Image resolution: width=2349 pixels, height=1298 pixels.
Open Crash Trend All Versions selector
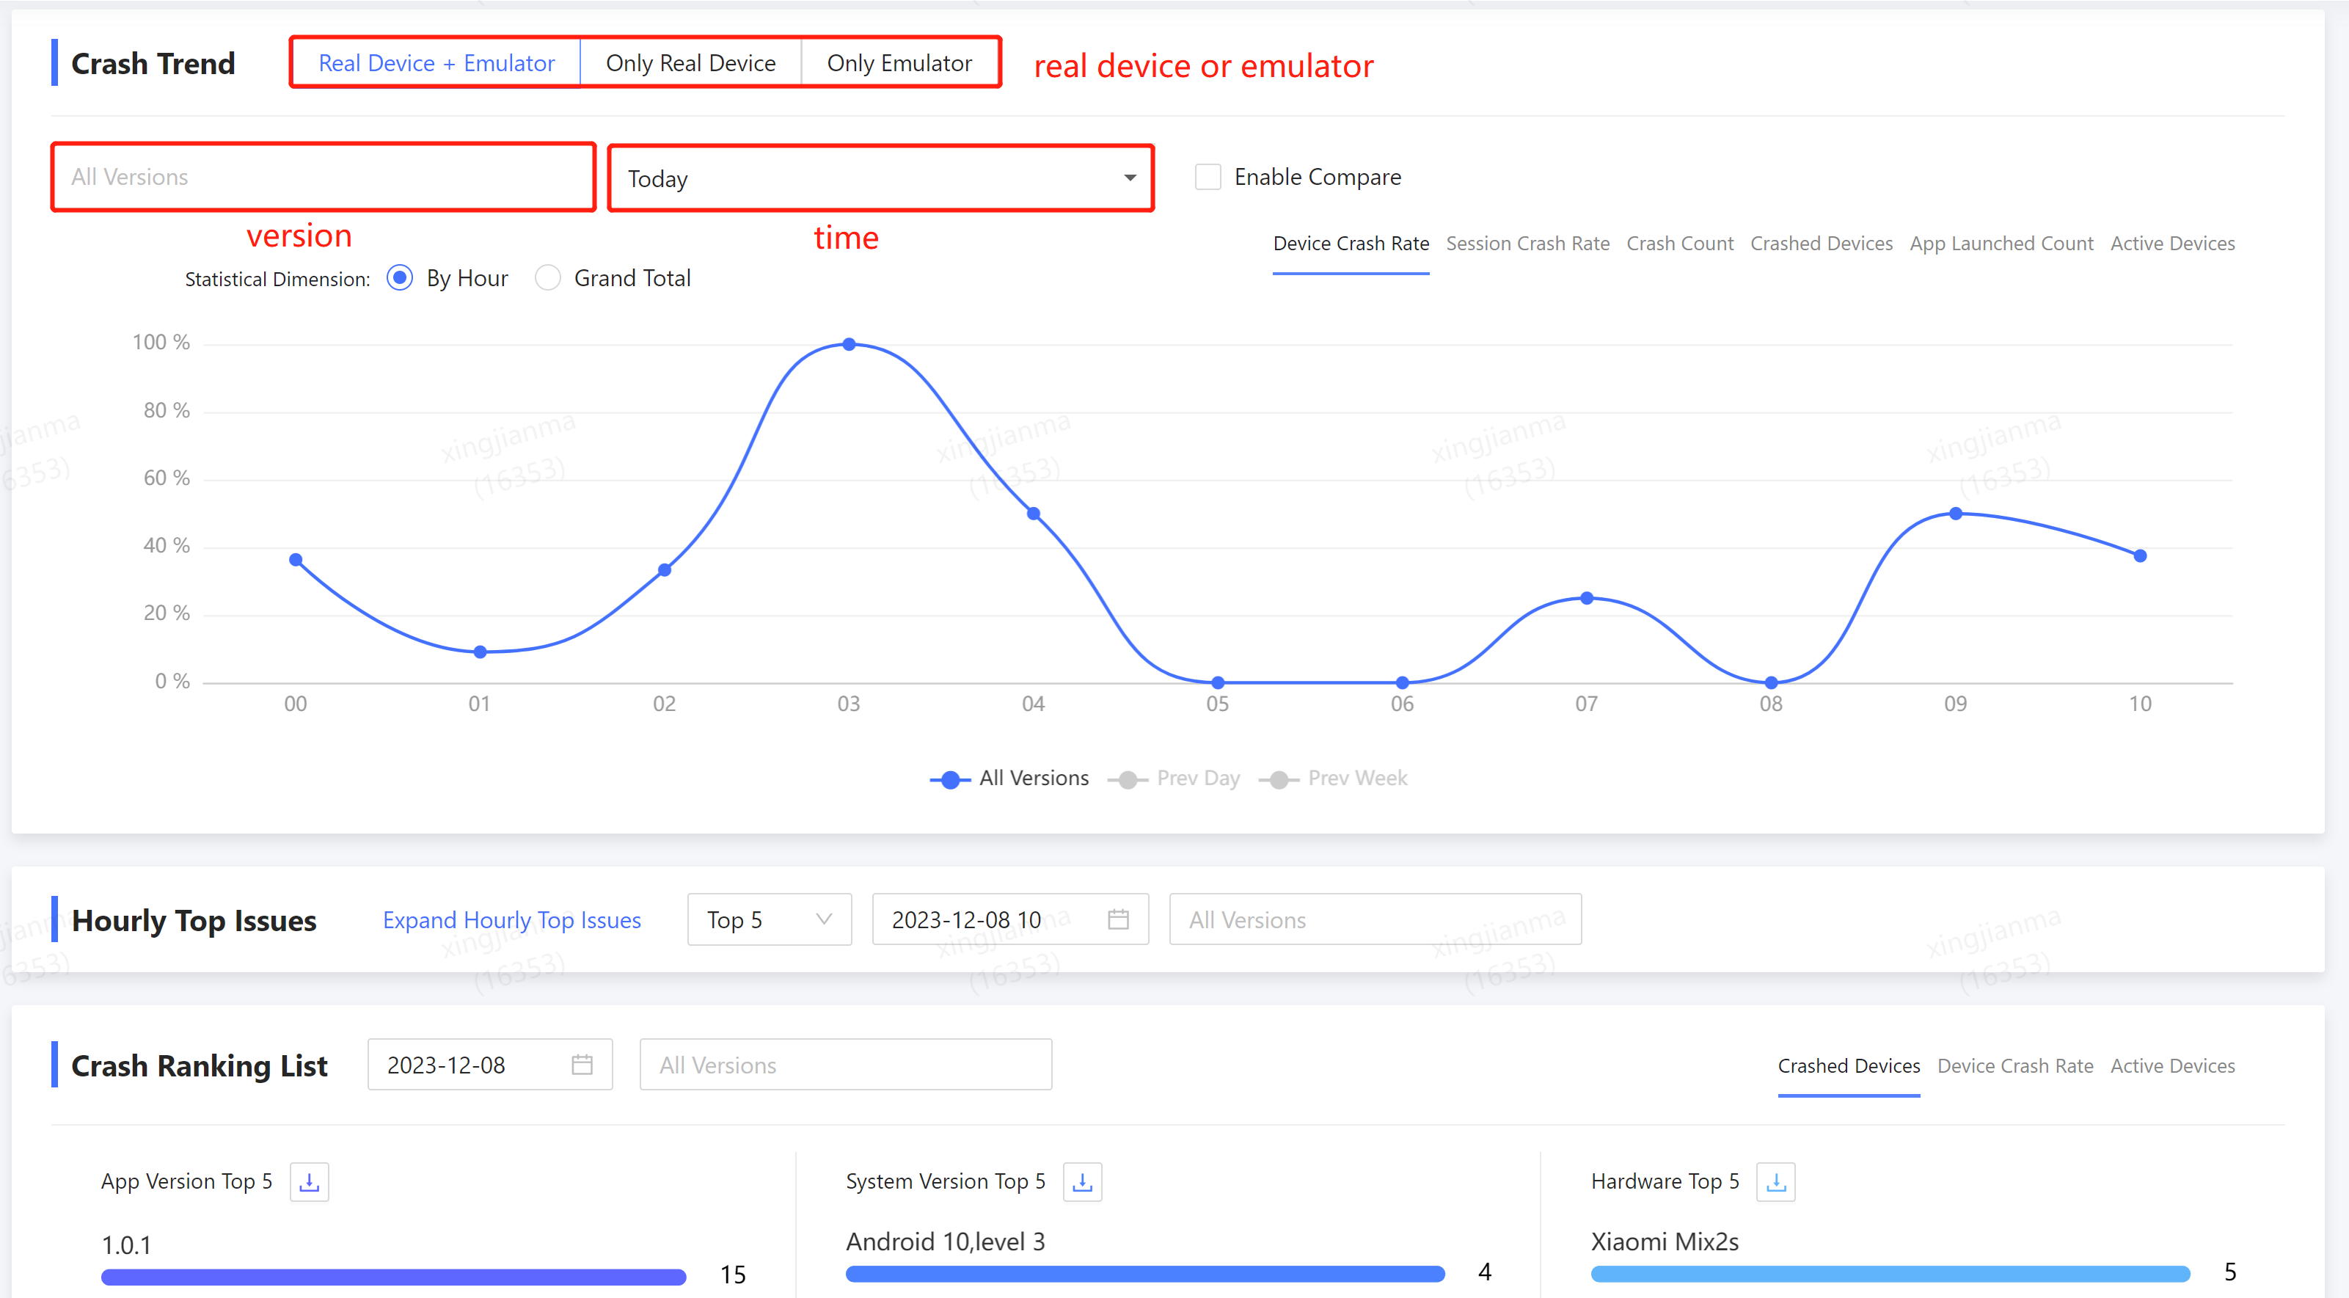[x=324, y=177]
